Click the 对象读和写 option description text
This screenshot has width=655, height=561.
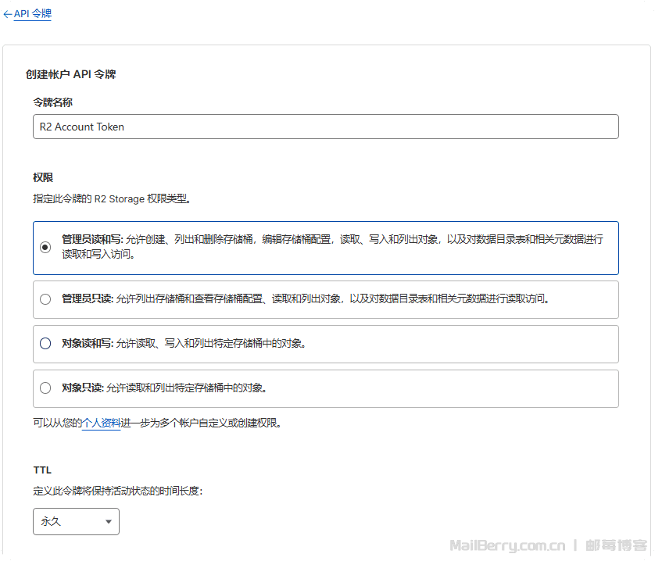click(210, 344)
